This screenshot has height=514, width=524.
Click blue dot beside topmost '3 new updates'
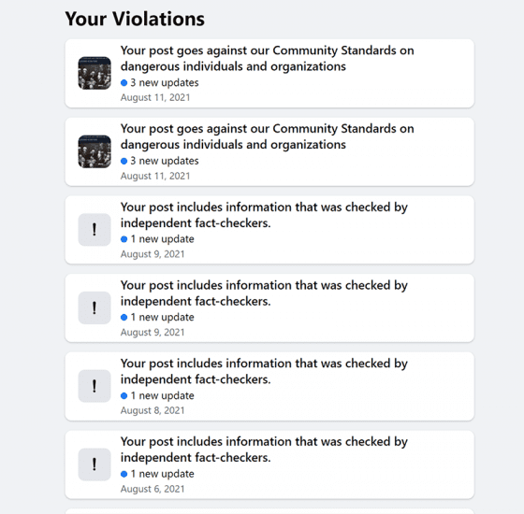(124, 83)
